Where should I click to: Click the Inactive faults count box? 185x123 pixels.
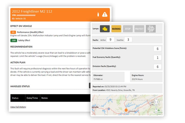pos(128,40)
